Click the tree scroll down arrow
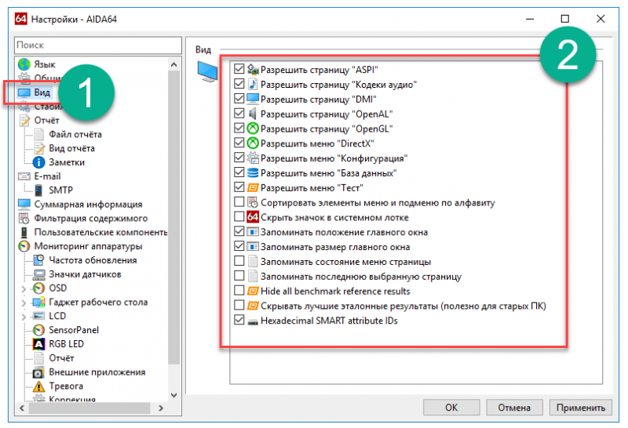 [173, 395]
